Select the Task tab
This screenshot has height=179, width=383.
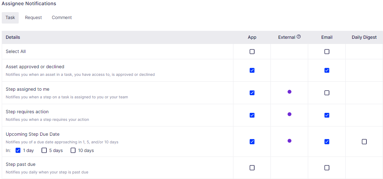[10, 18]
